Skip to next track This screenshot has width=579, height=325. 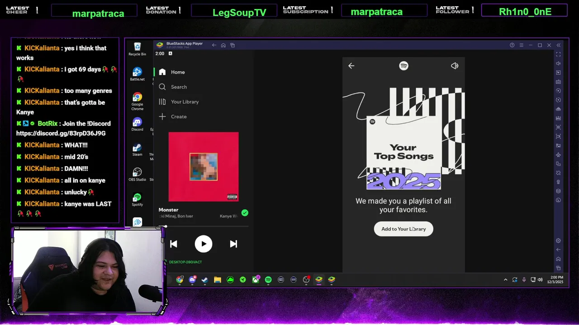[233, 244]
